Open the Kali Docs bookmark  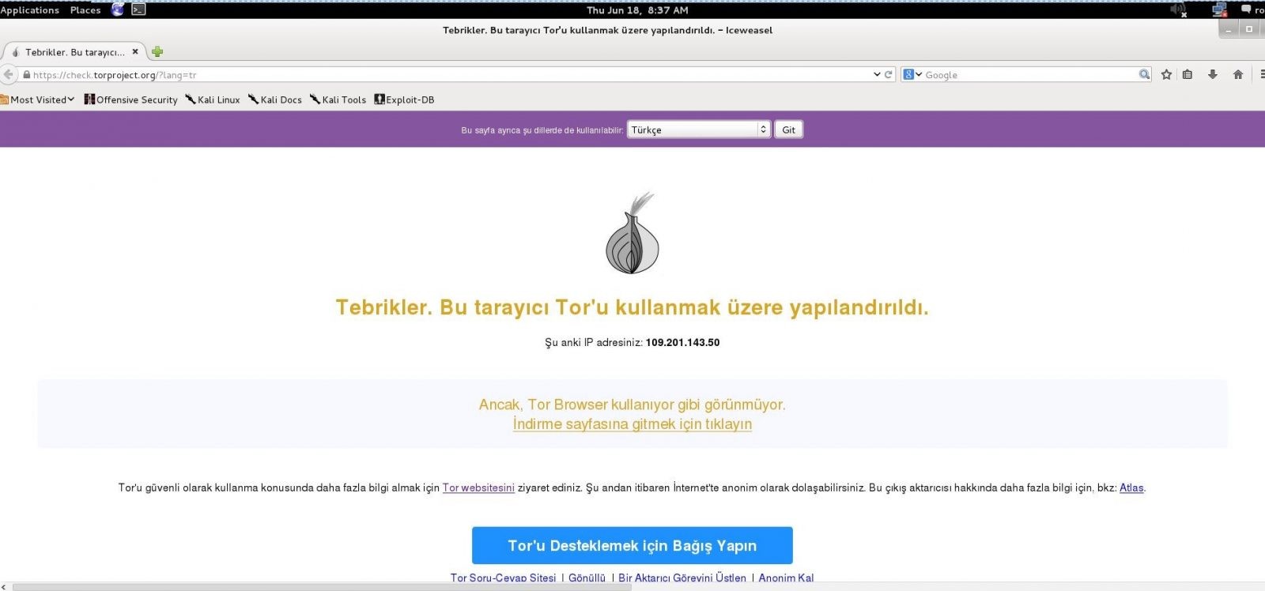(275, 100)
